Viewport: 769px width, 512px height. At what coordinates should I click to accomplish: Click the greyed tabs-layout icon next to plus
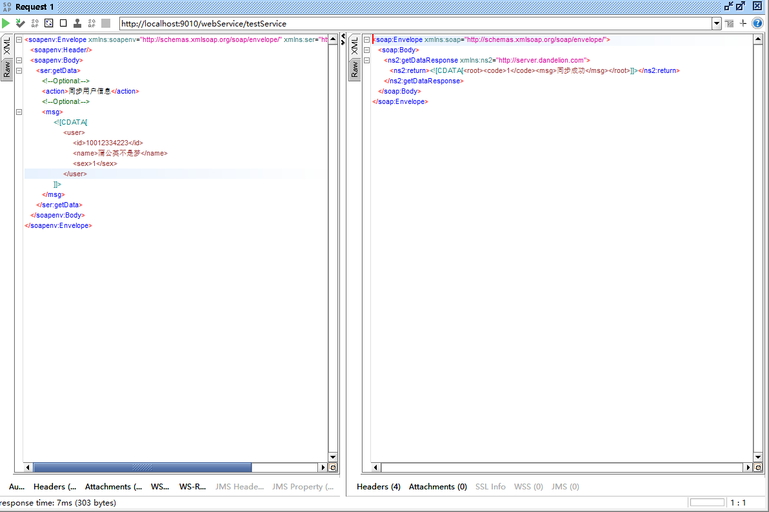(729, 23)
